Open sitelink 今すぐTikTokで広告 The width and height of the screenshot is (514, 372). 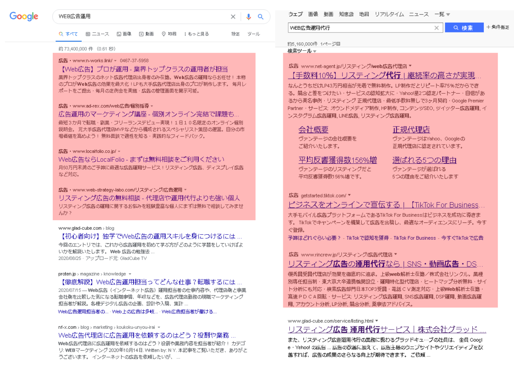click(462, 238)
